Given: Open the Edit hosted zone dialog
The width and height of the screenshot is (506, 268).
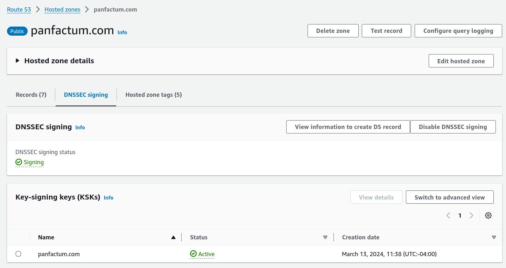Looking at the screenshot, I should pos(461,61).
